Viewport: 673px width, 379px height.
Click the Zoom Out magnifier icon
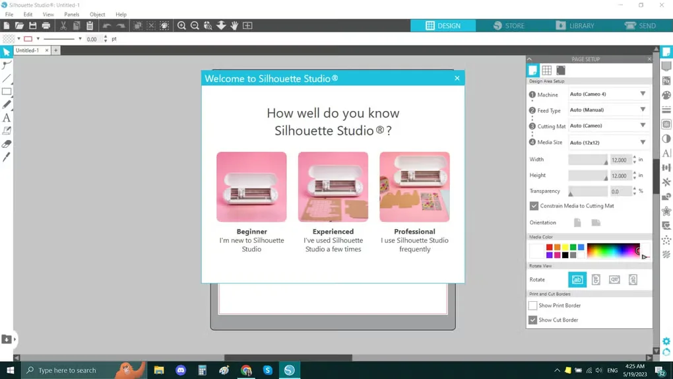click(x=195, y=26)
